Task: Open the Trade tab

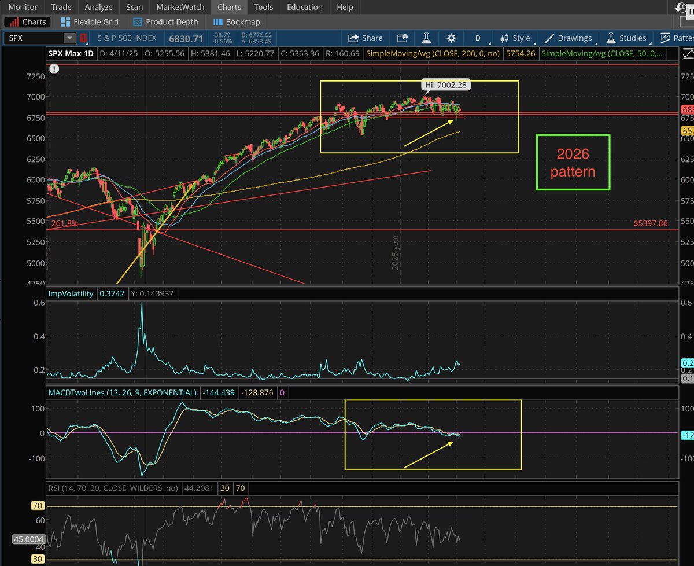Action: tap(61, 7)
